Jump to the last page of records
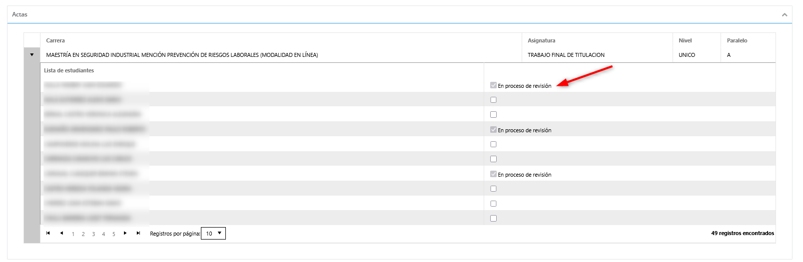Viewport: 803px width, 262px height. point(138,233)
